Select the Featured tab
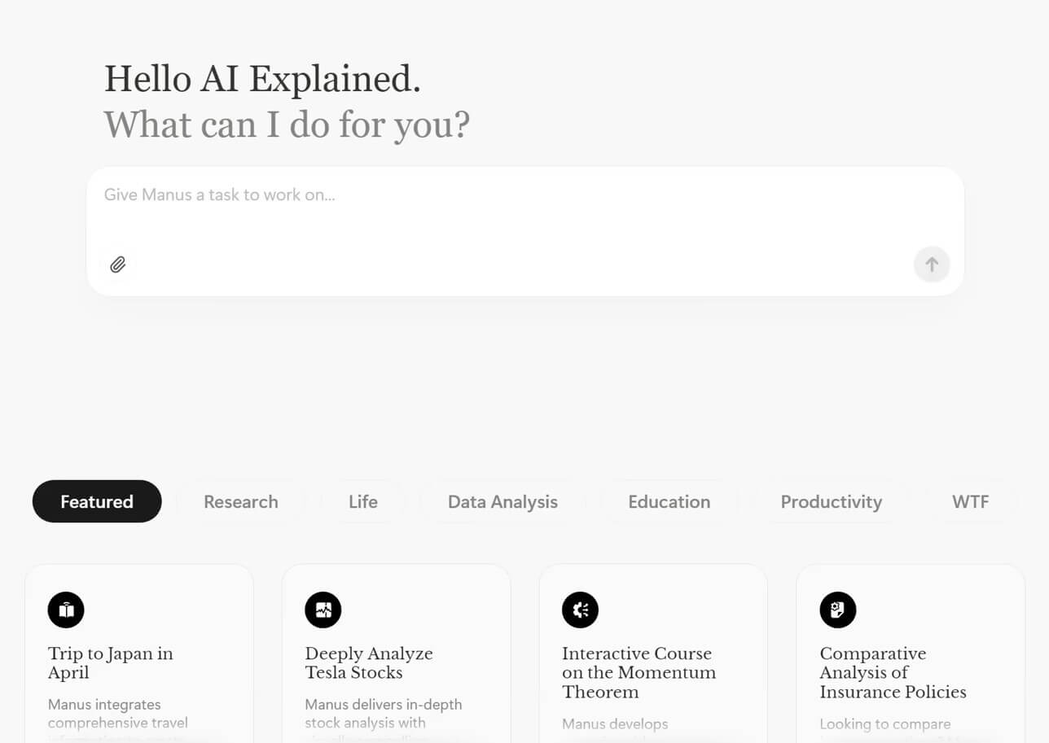The image size is (1049, 743). [x=97, y=501]
